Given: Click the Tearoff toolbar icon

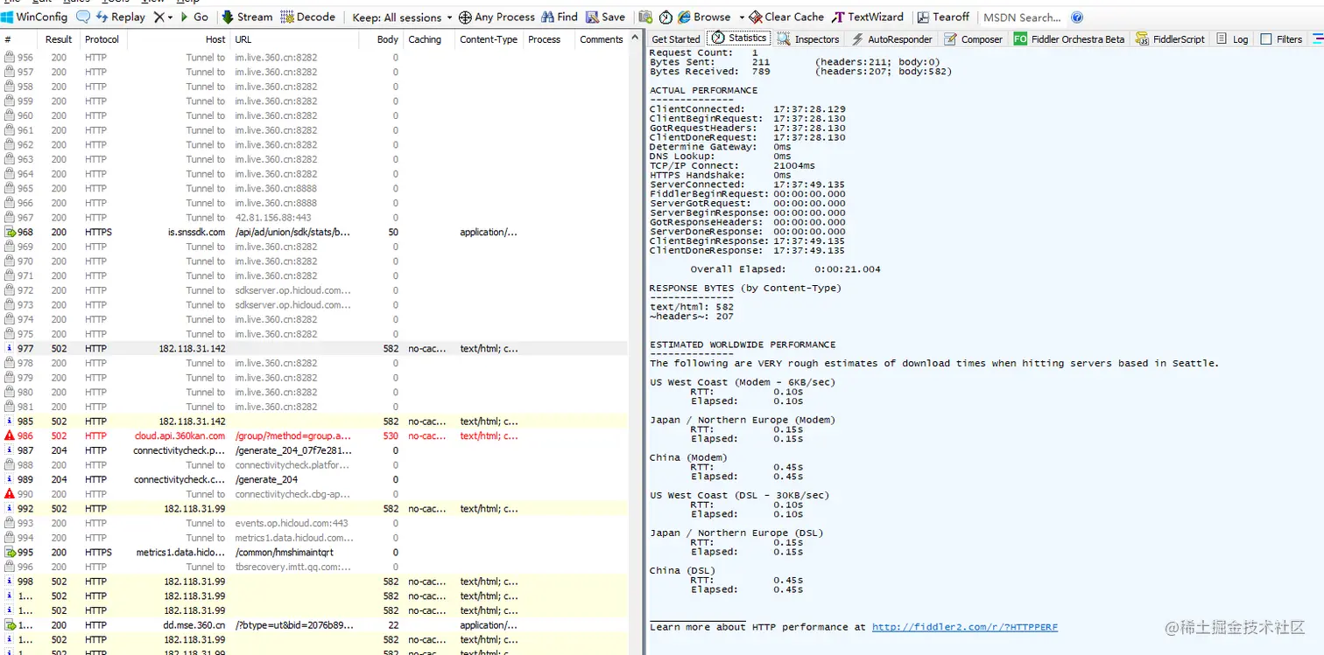Looking at the screenshot, I should (x=923, y=17).
